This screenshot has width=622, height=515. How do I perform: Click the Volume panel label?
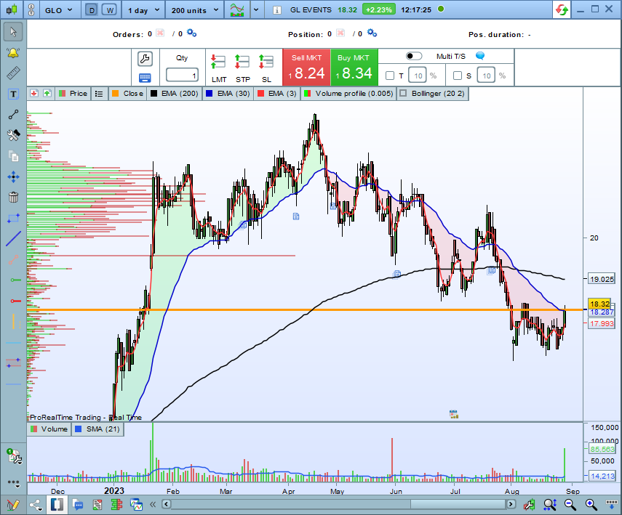[49, 429]
